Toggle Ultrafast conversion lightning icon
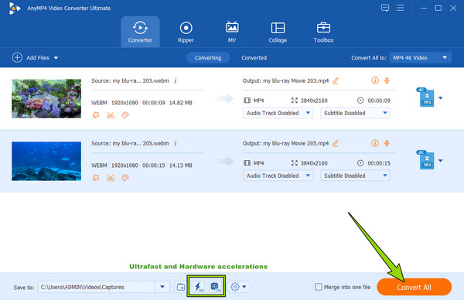Screen dimensions: 464x300 point(198,286)
